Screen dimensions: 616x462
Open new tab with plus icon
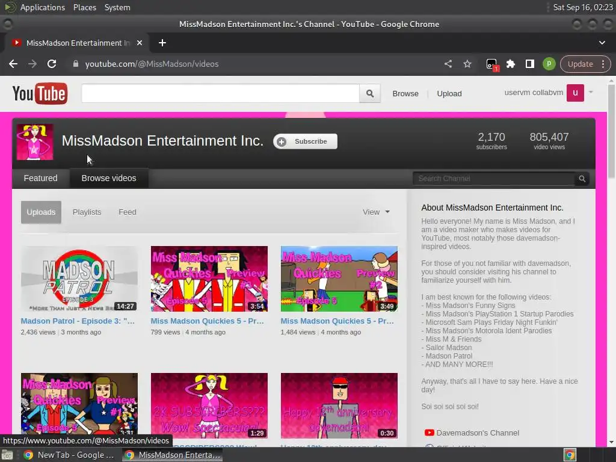(162, 43)
